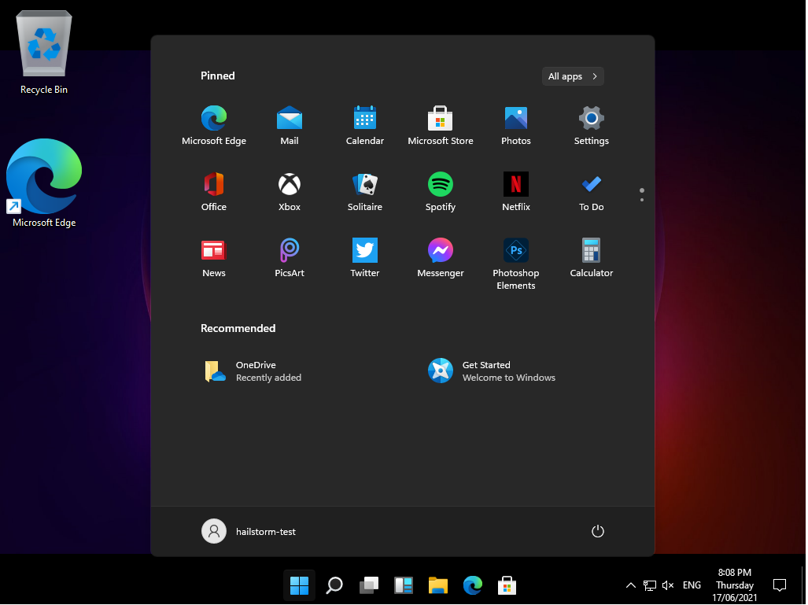Image resolution: width=808 pixels, height=605 pixels.
Task: Open Edge from the taskbar
Action: [472, 585]
